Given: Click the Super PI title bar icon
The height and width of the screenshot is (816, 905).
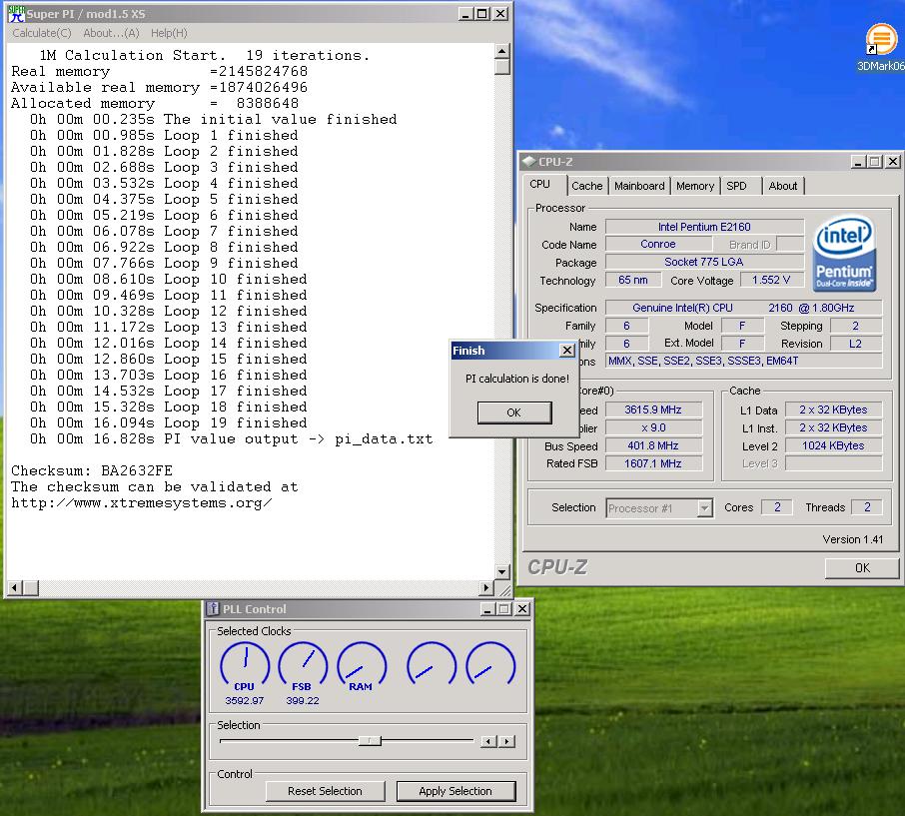Looking at the screenshot, I should pyautogui.click(x=16, y=14).
